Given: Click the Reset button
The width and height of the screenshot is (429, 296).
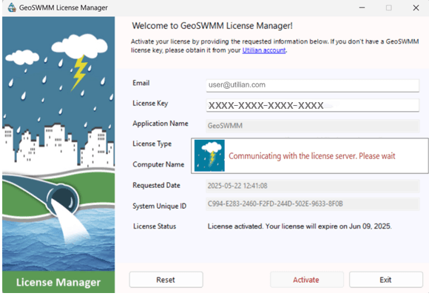Looking at the screenshot, I should (166, 280).
